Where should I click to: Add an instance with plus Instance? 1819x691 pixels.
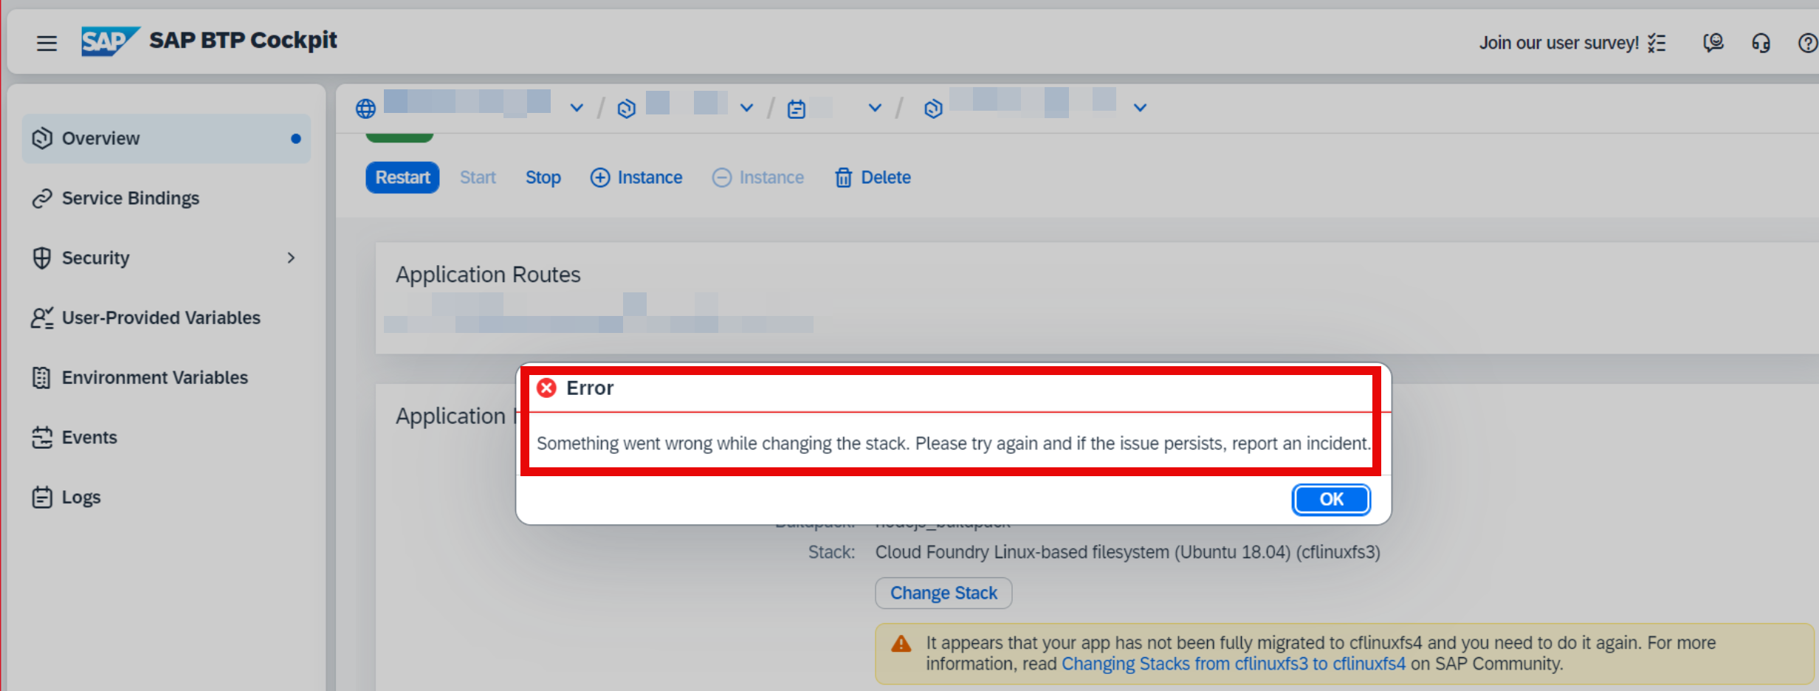636,177
